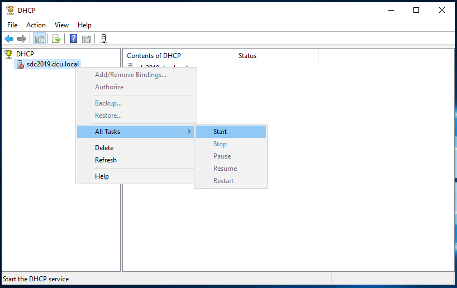Open the Action menu
Screen dimensions: 457x288
pos(36,25)
